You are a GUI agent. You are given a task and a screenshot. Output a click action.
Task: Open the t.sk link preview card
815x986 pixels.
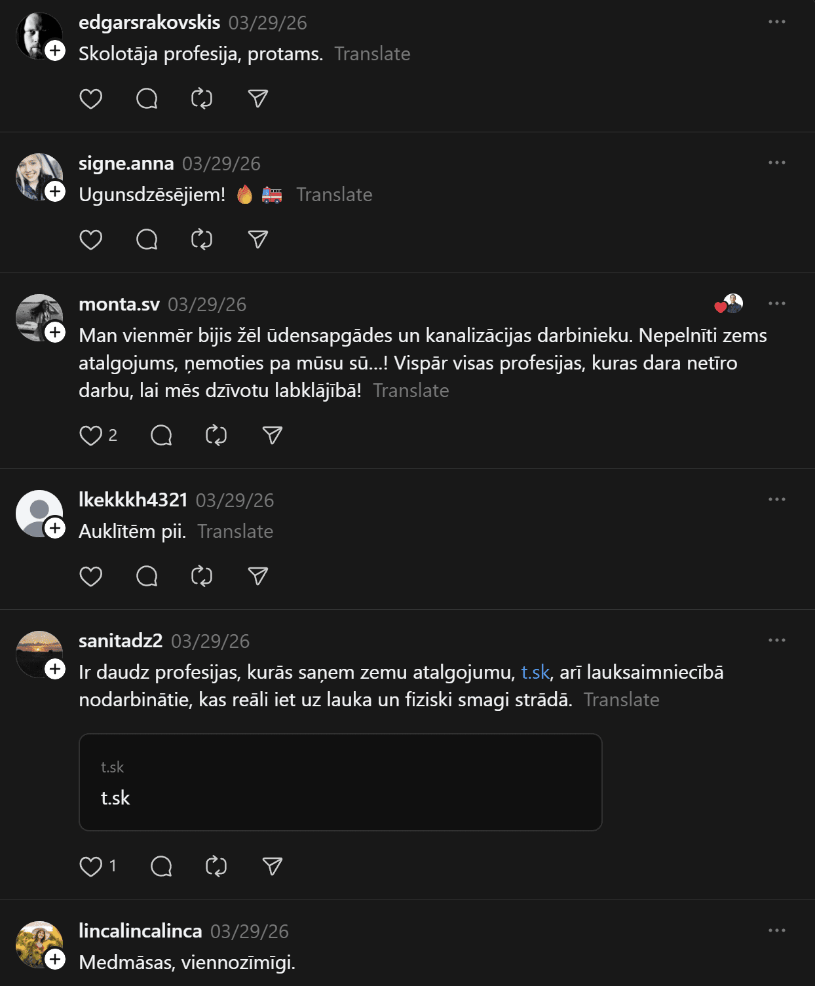pyautogui.click(x=340, y=782)
